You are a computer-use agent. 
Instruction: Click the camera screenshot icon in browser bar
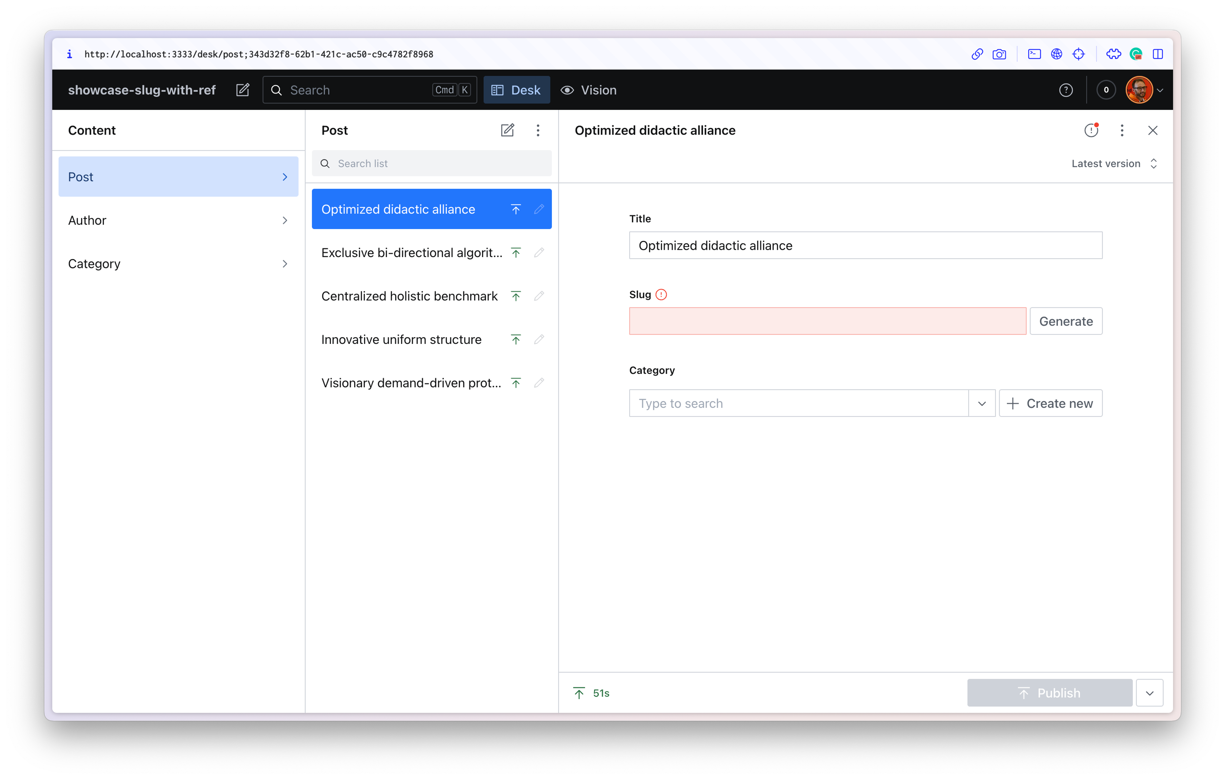(999, 54)
